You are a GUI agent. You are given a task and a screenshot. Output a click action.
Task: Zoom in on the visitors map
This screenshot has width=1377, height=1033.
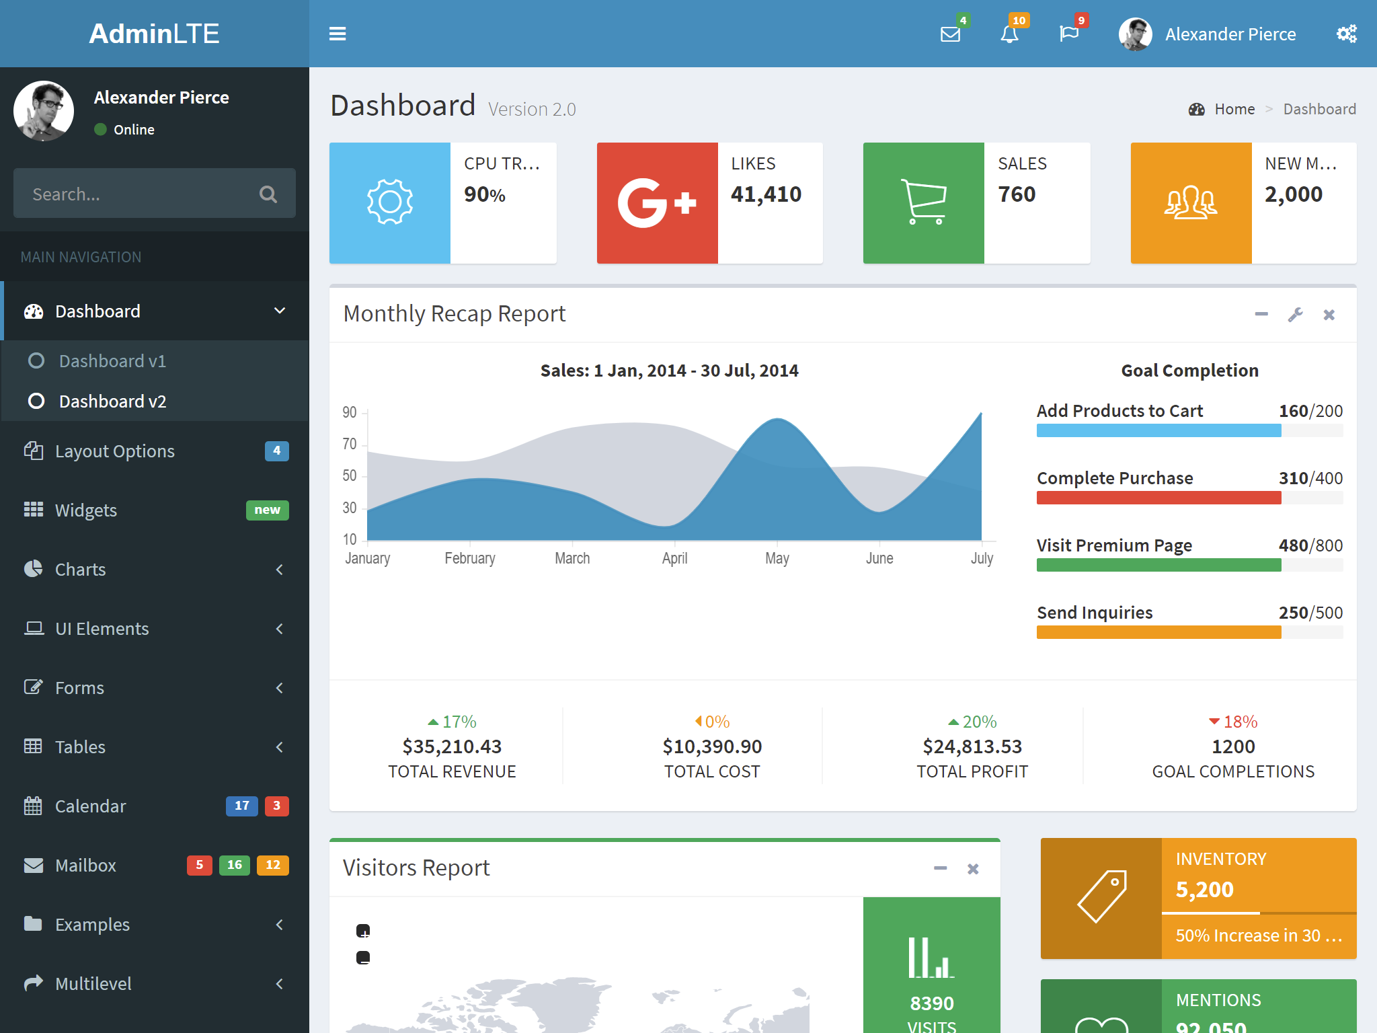[363, 931]
